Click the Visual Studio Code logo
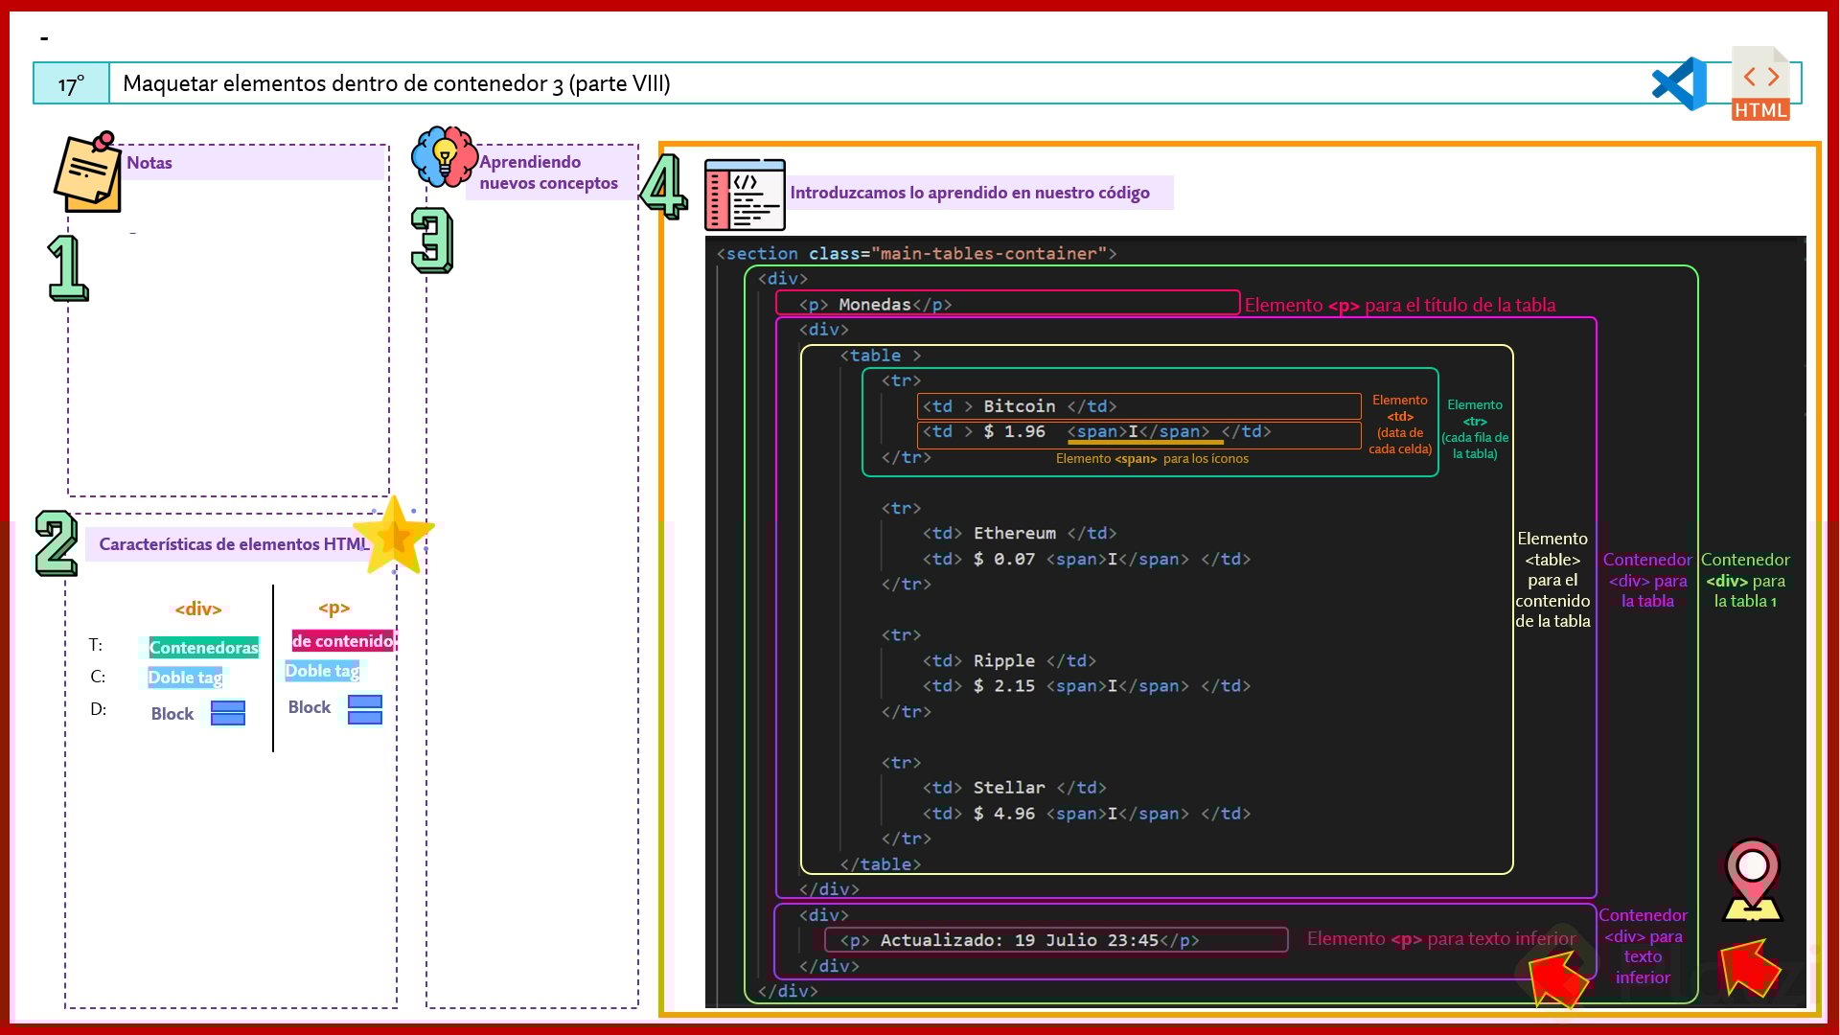This screenshot has height=1035, width=1840. 1679,83
